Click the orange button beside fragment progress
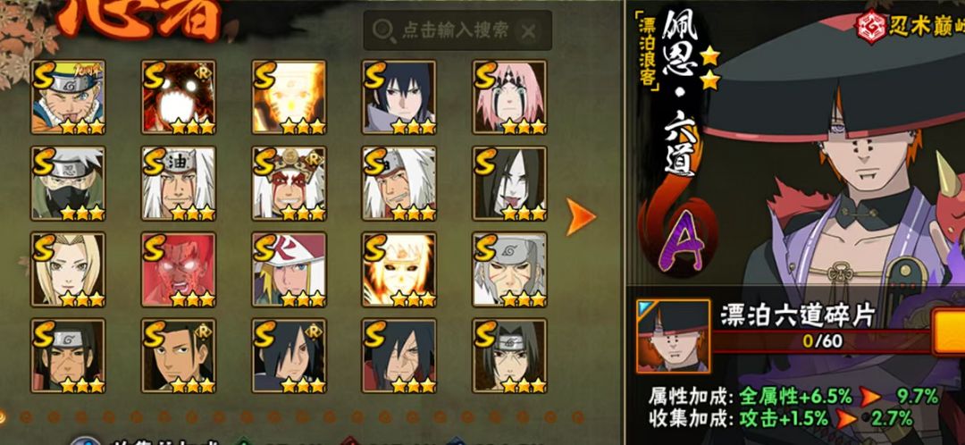The width and height of the screenshot is (965, 445). coord(948,332)
